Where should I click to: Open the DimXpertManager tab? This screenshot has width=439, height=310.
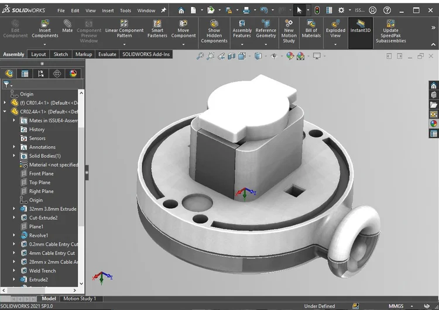(57, 74)
